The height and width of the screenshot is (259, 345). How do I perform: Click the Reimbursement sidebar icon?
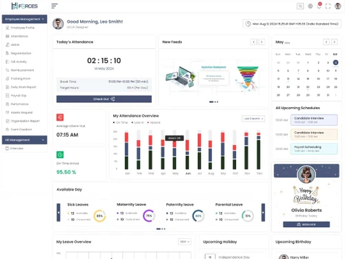pyautogui.click(x=8, y=70)
